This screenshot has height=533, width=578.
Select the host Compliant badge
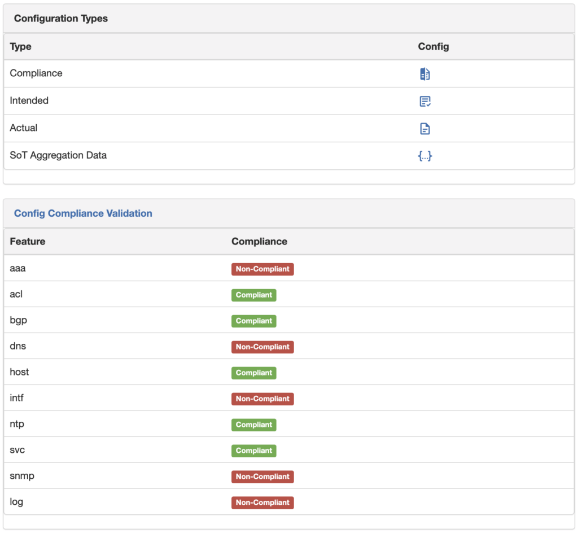(x=253, y=373)
